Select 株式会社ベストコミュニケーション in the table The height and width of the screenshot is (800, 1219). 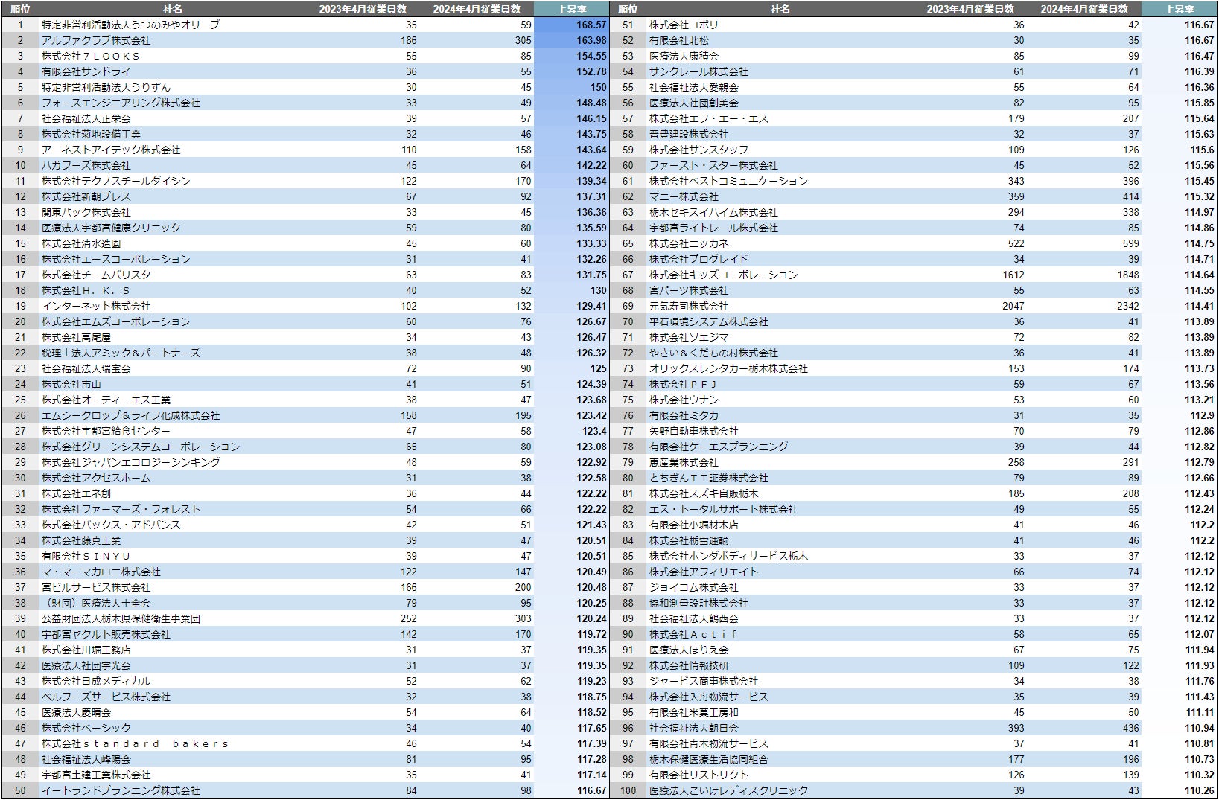(728, 181)
